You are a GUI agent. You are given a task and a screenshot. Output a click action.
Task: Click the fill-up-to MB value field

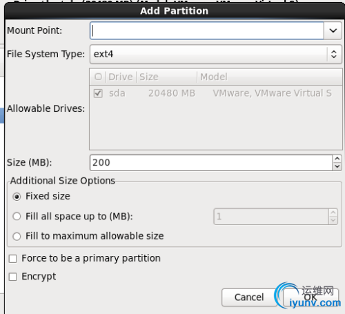(271, 217)
